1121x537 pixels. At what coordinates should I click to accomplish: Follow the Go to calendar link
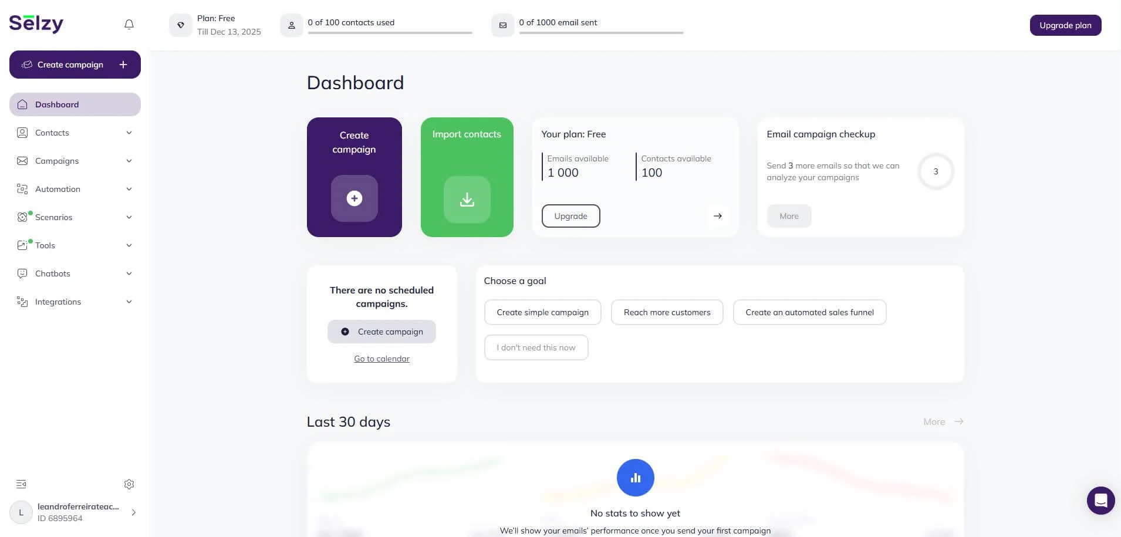pyautogui.click(x=381, y=359)
